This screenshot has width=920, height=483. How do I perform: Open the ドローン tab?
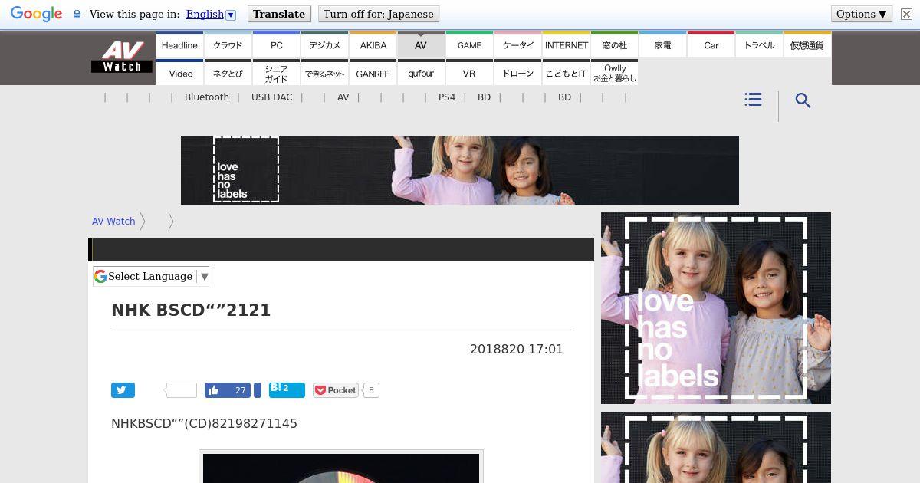(x=517, y=72)
